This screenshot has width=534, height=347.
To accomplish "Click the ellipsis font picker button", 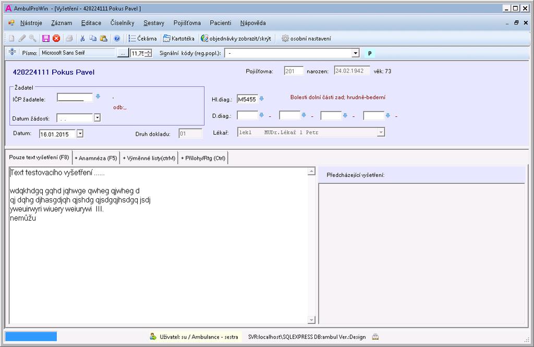I will point(123,53).
